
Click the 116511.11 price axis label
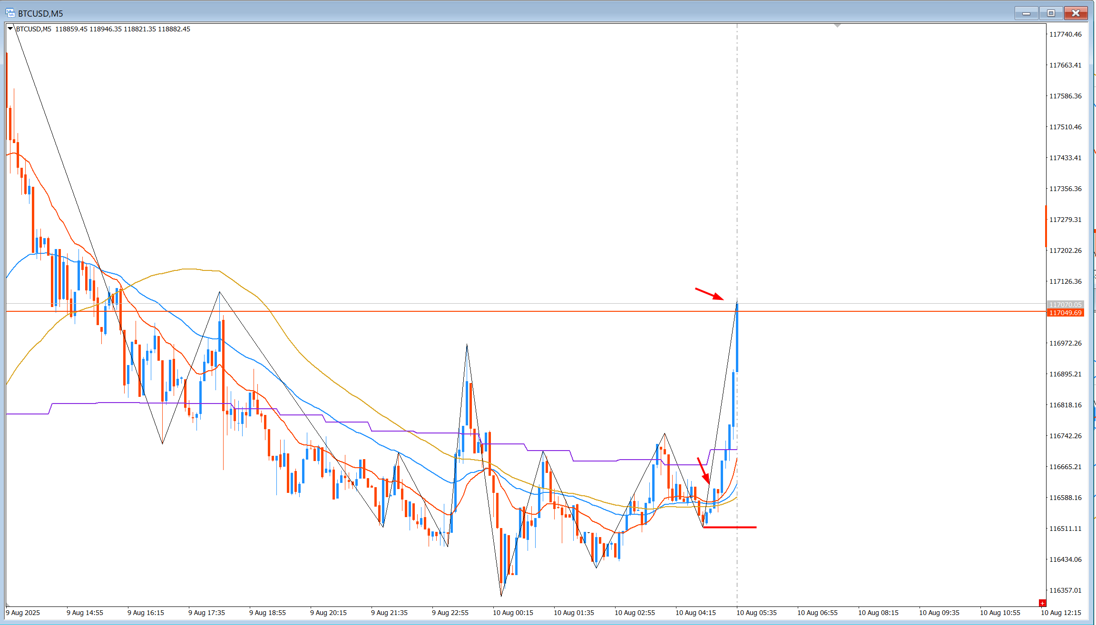point(1066,529)
